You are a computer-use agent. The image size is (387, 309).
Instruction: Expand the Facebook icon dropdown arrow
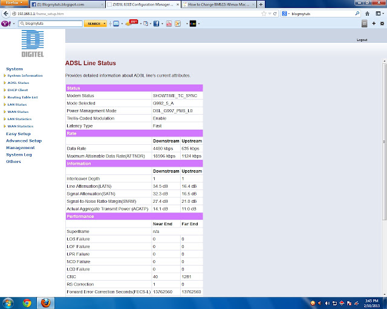tap(162, 24)
